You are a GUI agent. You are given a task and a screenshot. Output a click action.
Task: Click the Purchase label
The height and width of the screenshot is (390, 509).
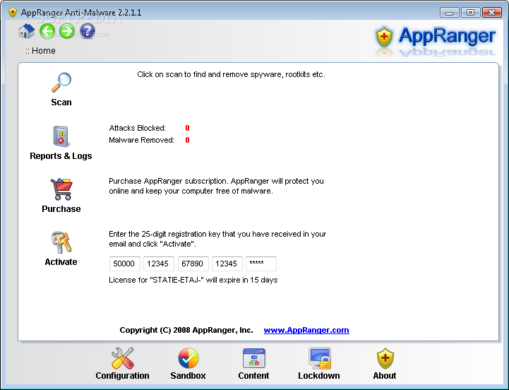coord(61,209)
